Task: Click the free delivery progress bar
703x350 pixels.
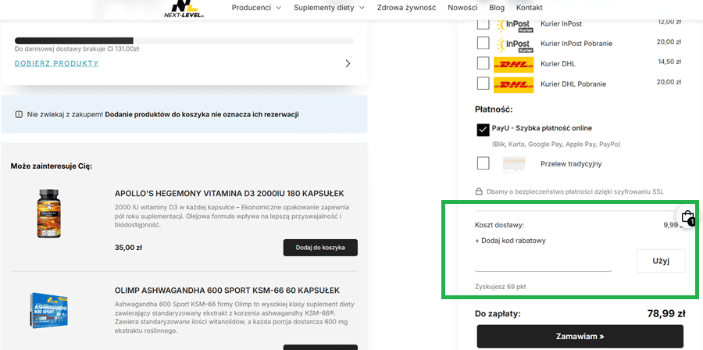Action: [x=184, y=41]
